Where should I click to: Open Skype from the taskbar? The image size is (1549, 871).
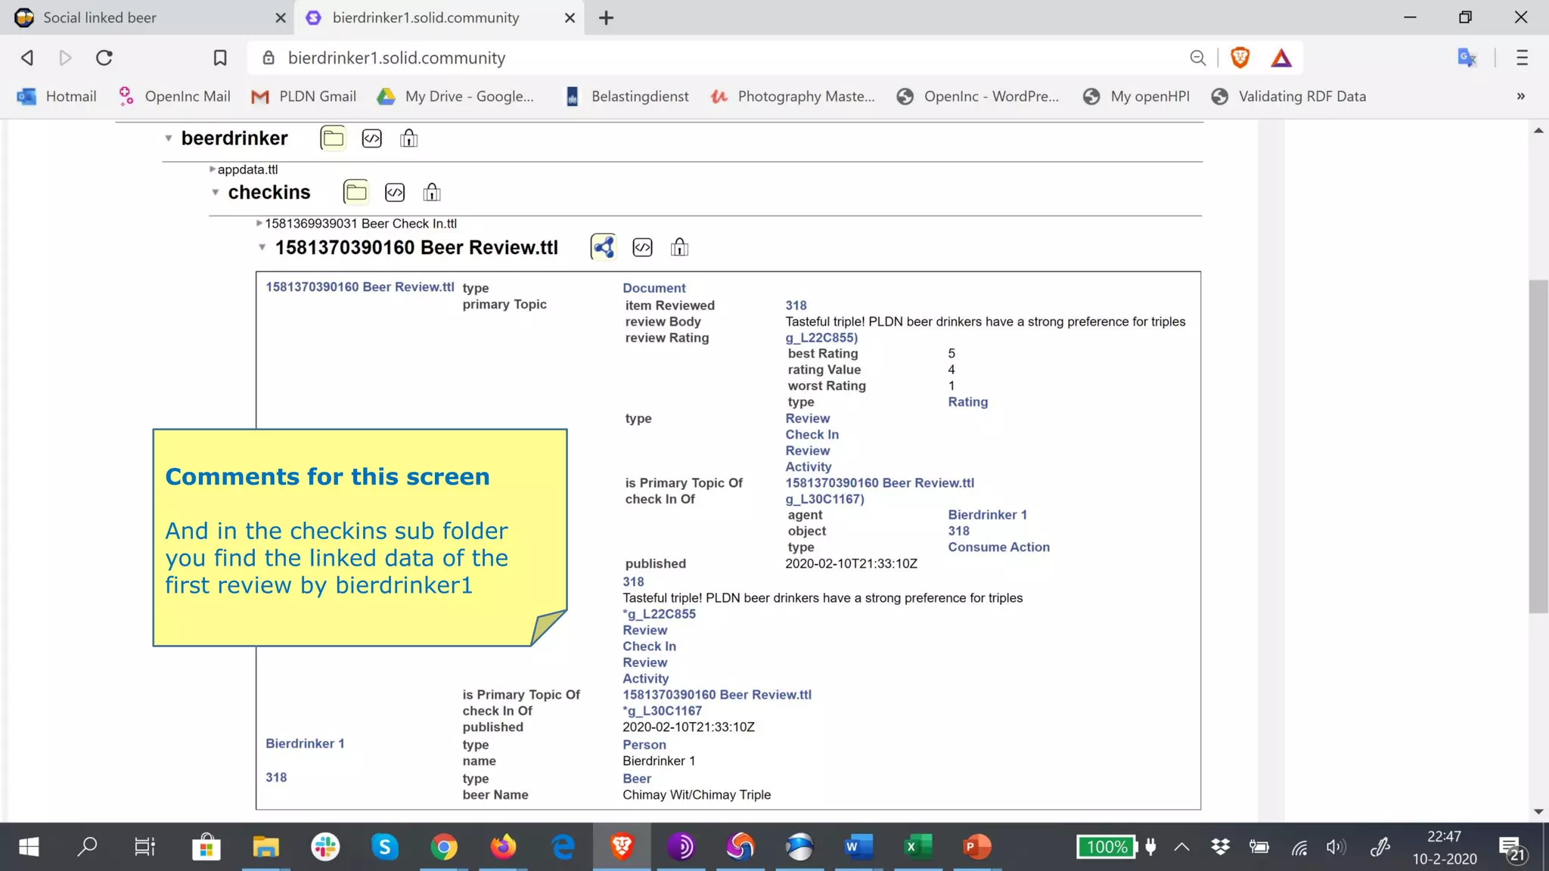pyautogui.click(x=384, y=847)
